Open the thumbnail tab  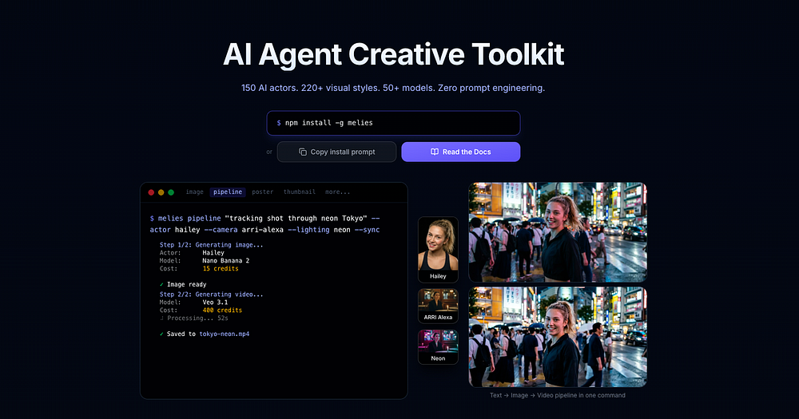coord(299,192)
